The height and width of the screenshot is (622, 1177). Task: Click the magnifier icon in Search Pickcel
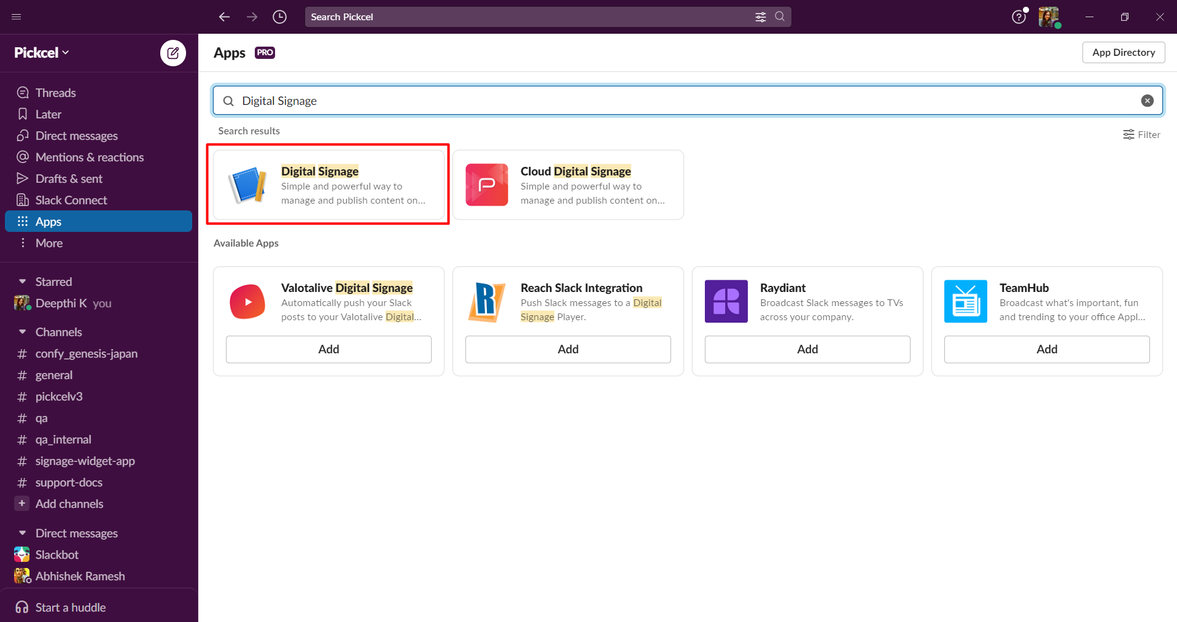[780, 17]
